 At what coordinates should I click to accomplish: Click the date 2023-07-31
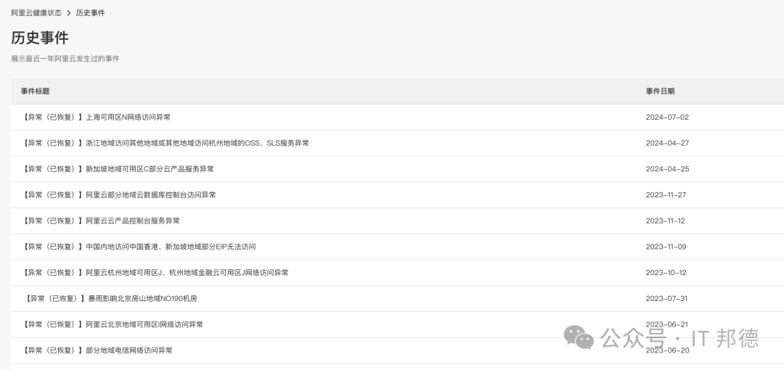coord(666,298)
